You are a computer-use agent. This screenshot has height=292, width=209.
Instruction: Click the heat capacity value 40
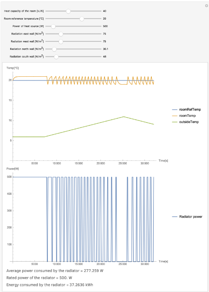click(104, 11)
